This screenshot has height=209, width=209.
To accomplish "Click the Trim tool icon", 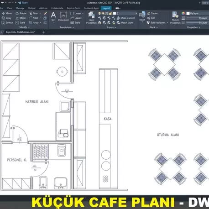I will click(31, 13).
